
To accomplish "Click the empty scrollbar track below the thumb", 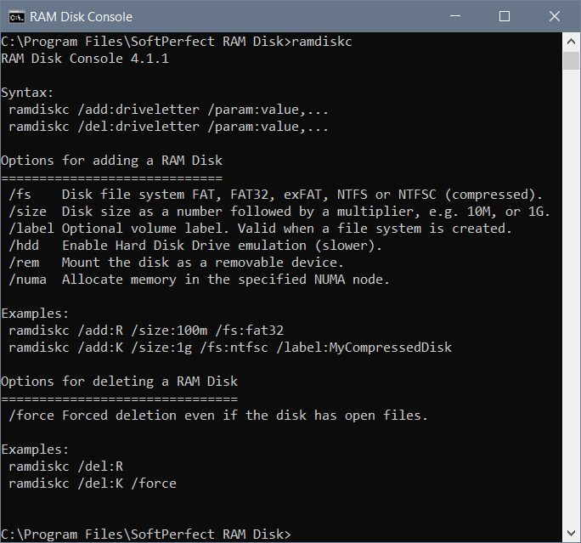I will point(571,297).
